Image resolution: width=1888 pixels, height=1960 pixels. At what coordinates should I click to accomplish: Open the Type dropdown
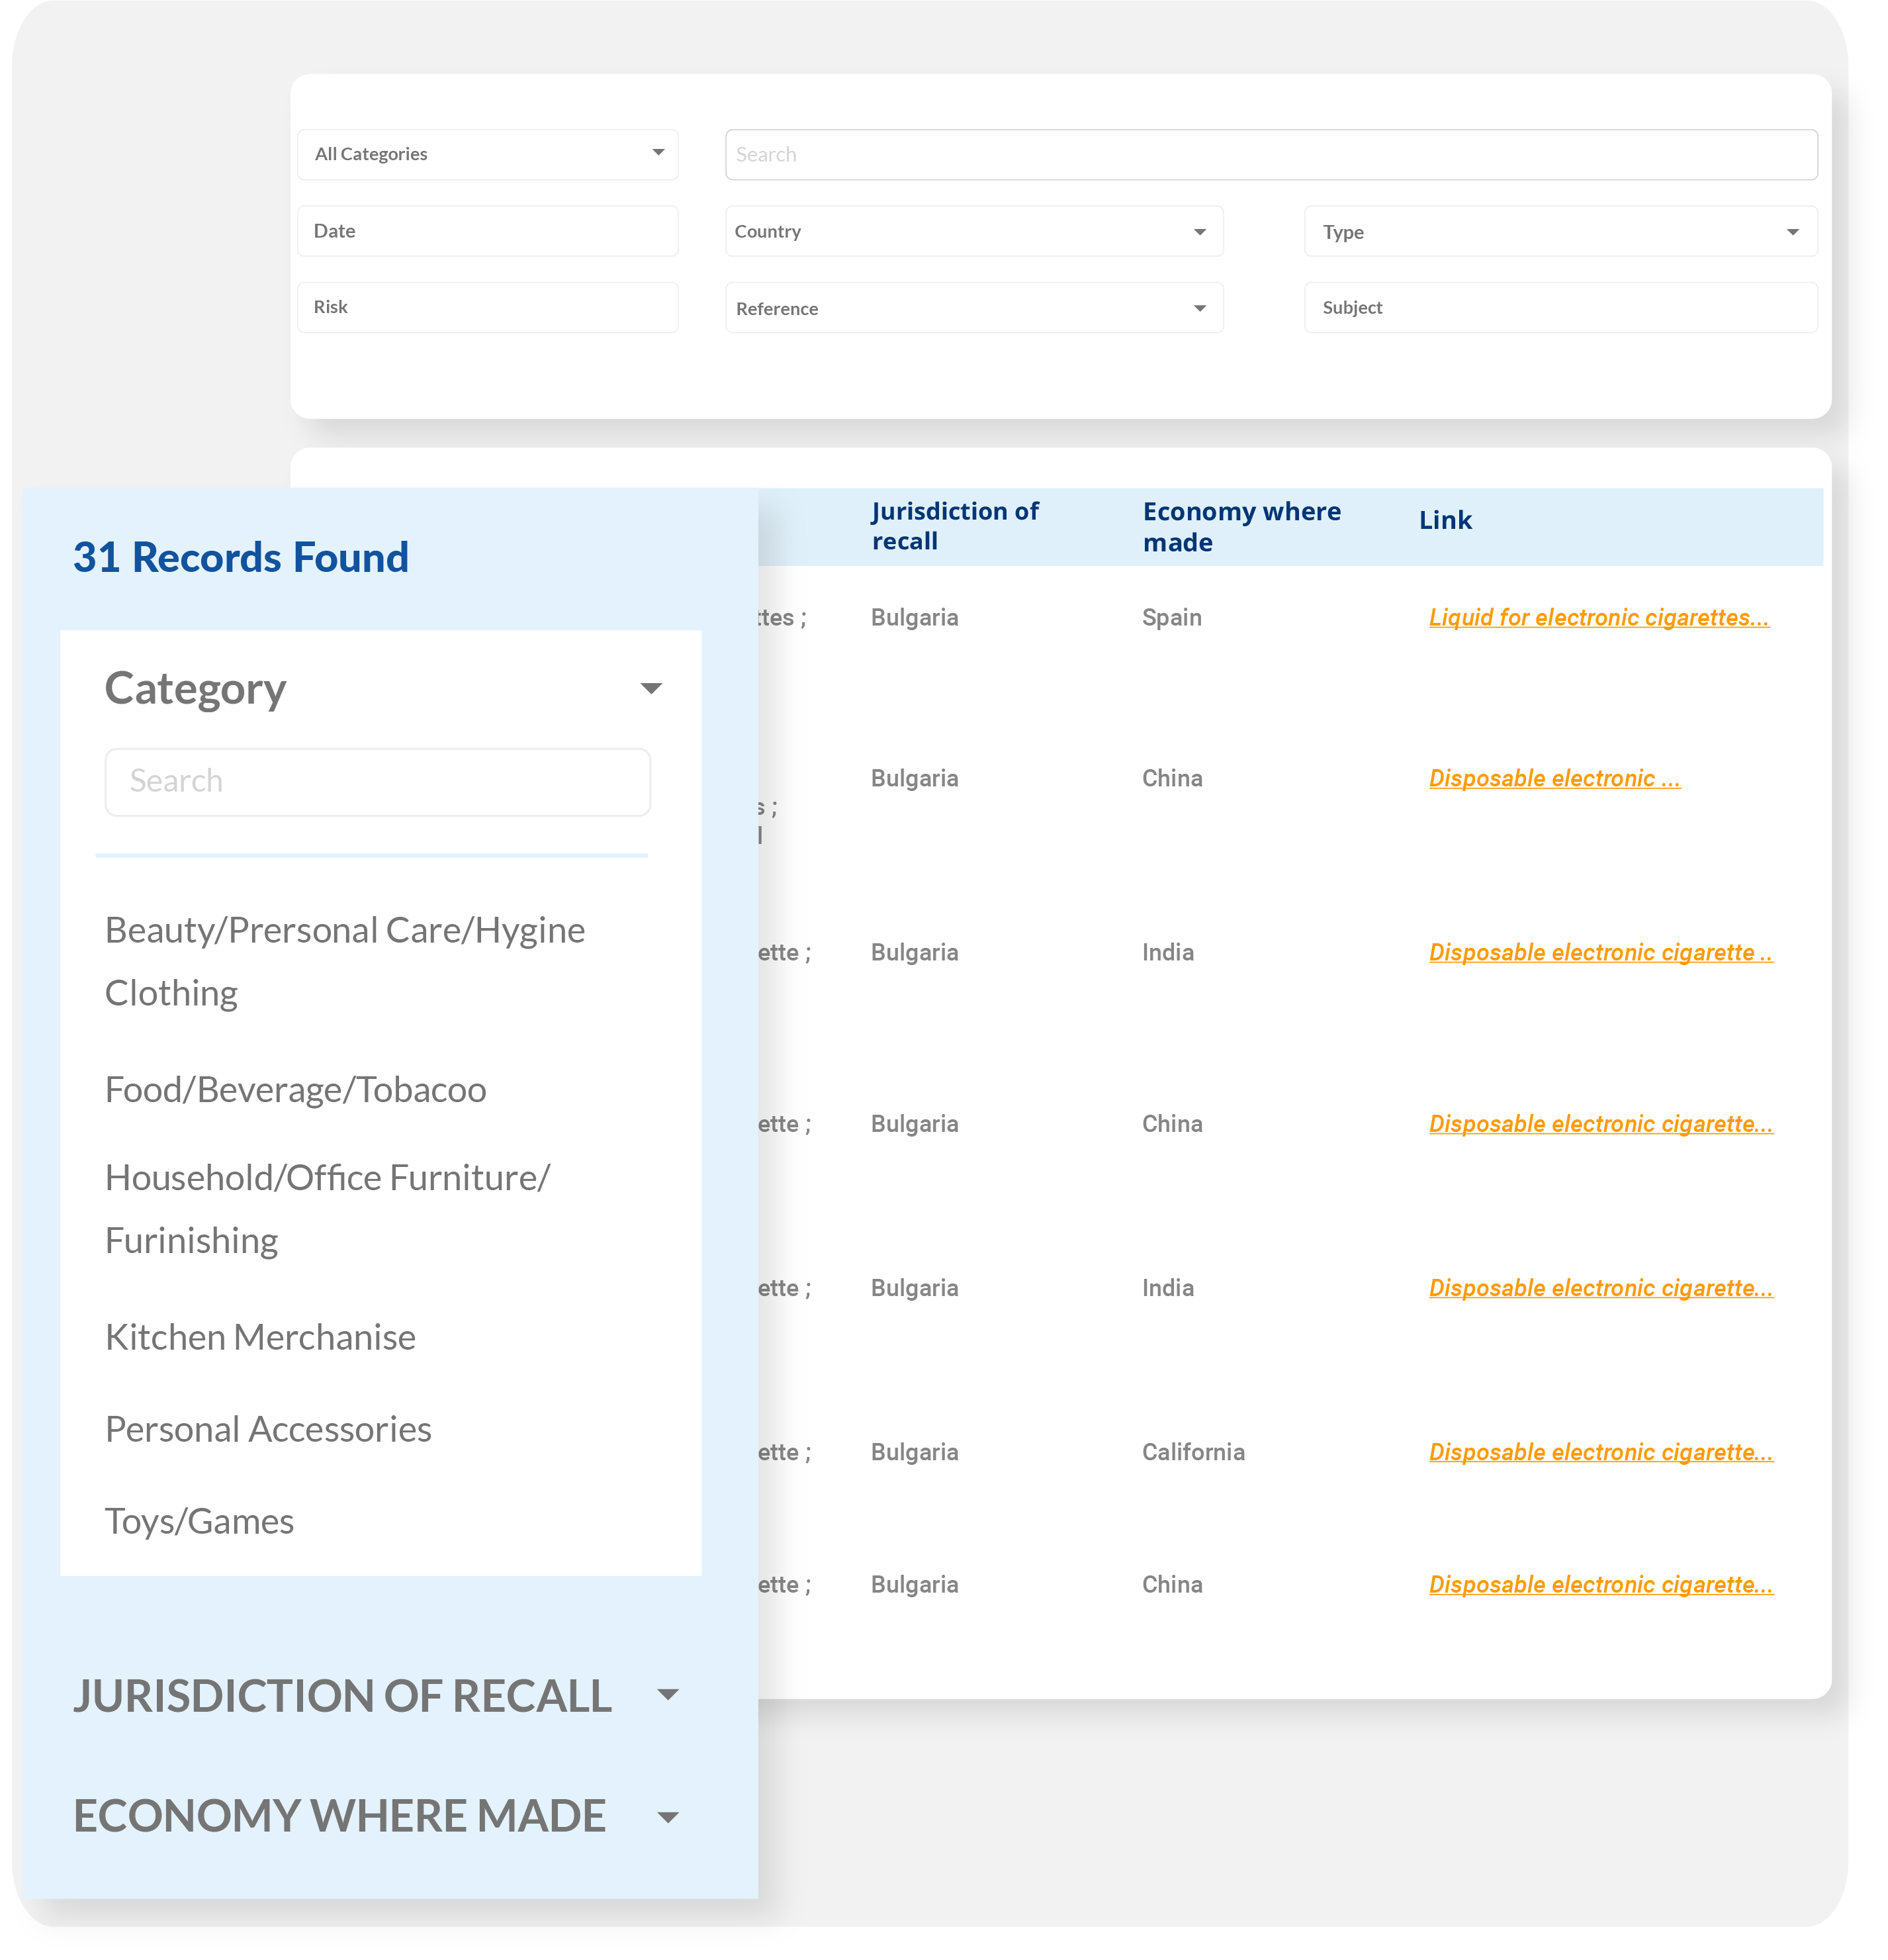click(x=1559, y=232)
